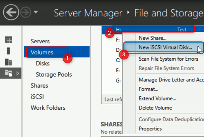Open the Dashboard icon in sidebar
Screen dimensions: 204x137
click(x=9, y=40)
